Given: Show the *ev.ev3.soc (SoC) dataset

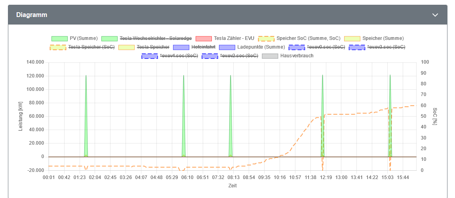Looking at the screenshot, I should [386, 47].
